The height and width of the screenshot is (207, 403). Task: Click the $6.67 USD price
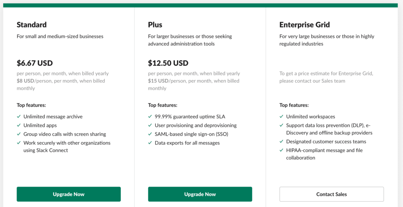tap(35, 63)
